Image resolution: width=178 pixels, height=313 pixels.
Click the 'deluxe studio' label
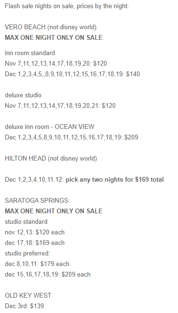pos(23,95)
